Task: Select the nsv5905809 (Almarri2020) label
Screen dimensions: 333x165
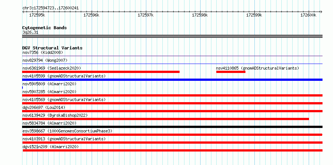Action: pyautogui.click(x=49, y=84)
